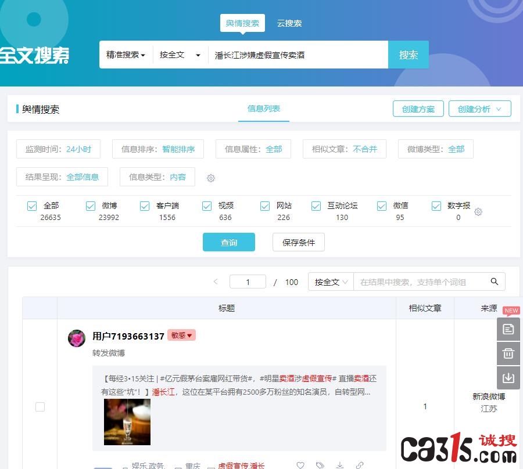Click the 搜索 button
This screenshot has width=523, height=469.
pos(409,55)
